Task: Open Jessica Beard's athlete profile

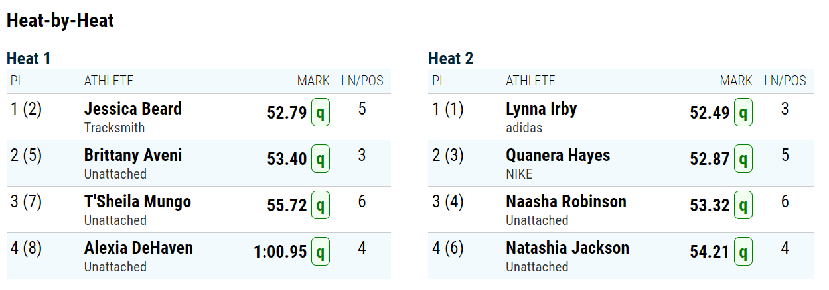Action: tap(133, 109)
